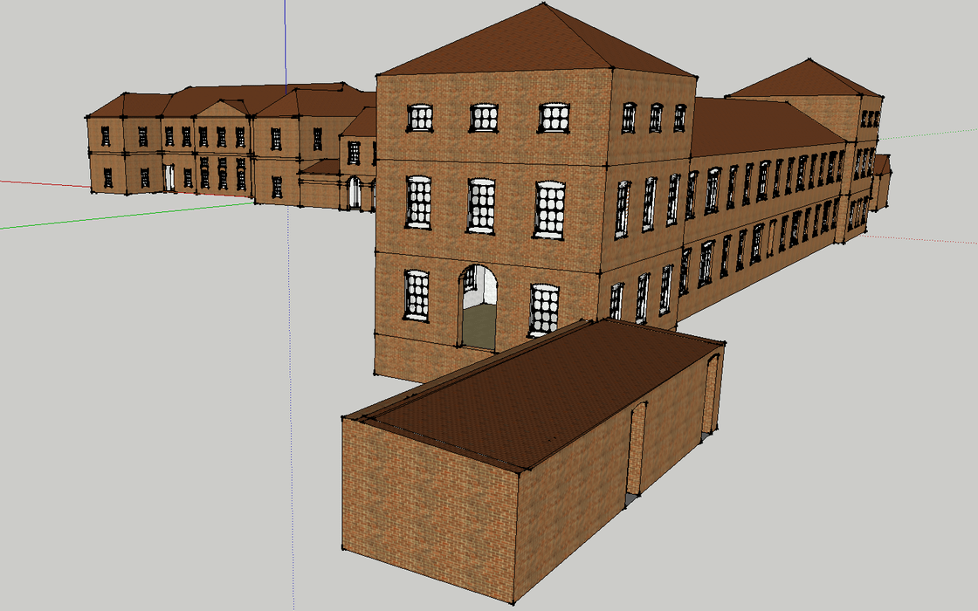
Task: Select the top-left window on the tower front
Action: coord(420,118)
